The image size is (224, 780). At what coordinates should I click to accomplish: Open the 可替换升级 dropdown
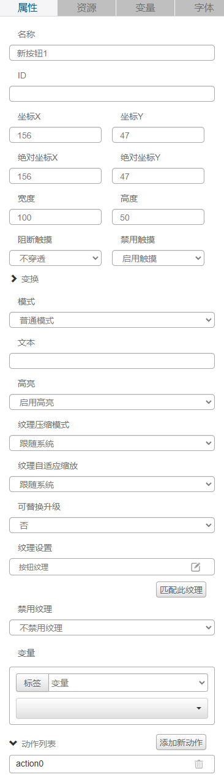(112, 525)
